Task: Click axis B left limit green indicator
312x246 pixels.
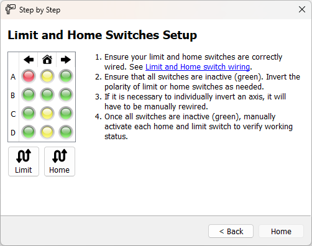Action: pyautogui.click(x=29, y=95)
